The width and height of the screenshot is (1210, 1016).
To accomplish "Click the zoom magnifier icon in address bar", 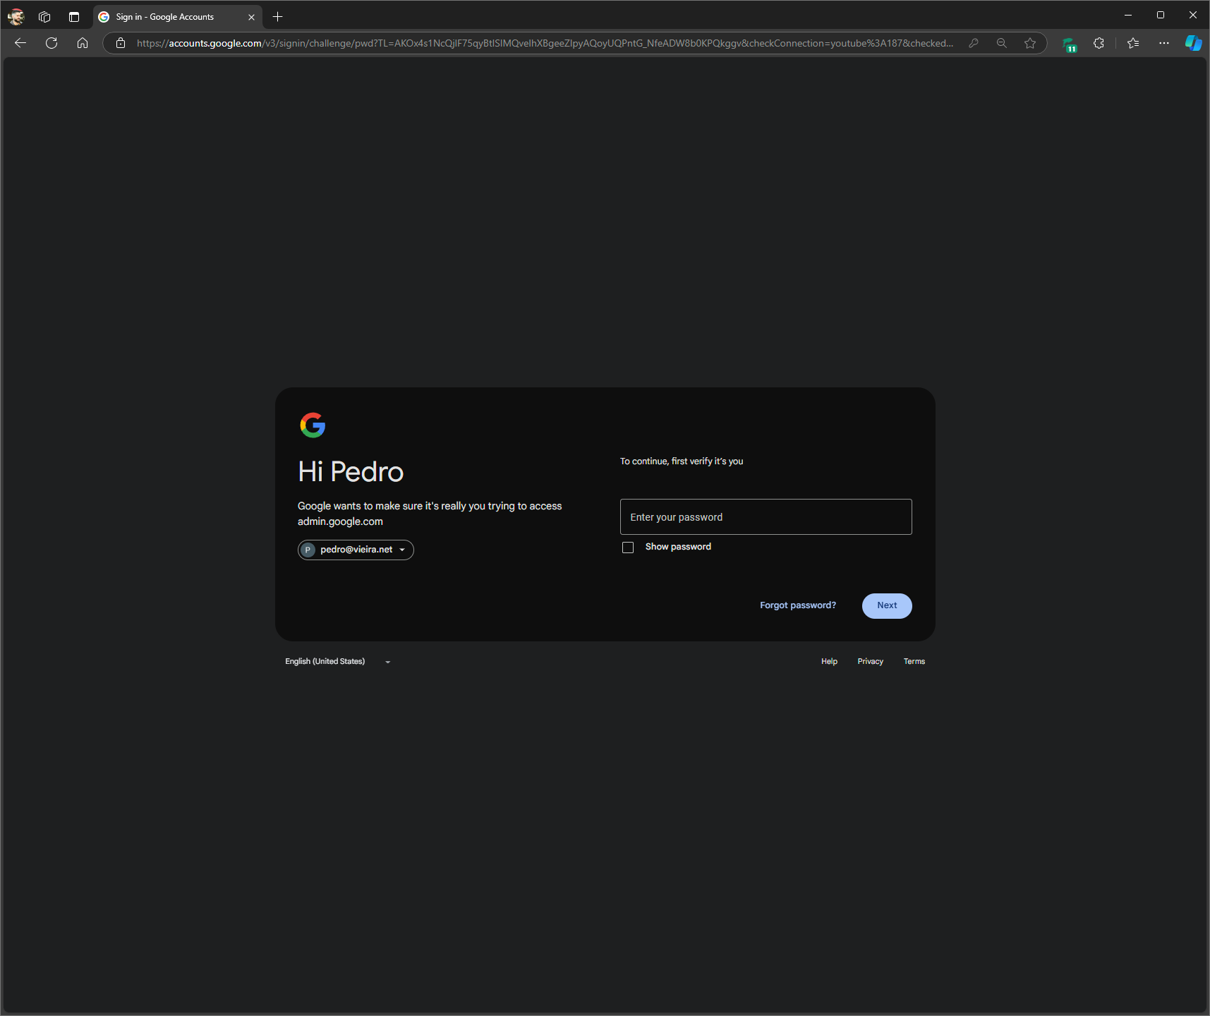I will (1001, 43).
